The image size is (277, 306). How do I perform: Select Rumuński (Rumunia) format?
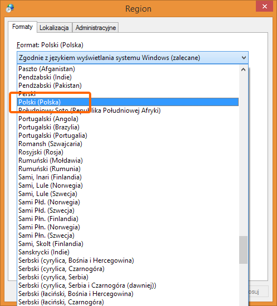(x=128, y=169)
